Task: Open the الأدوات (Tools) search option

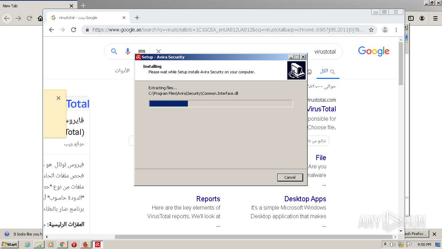Action: [122, 71]
